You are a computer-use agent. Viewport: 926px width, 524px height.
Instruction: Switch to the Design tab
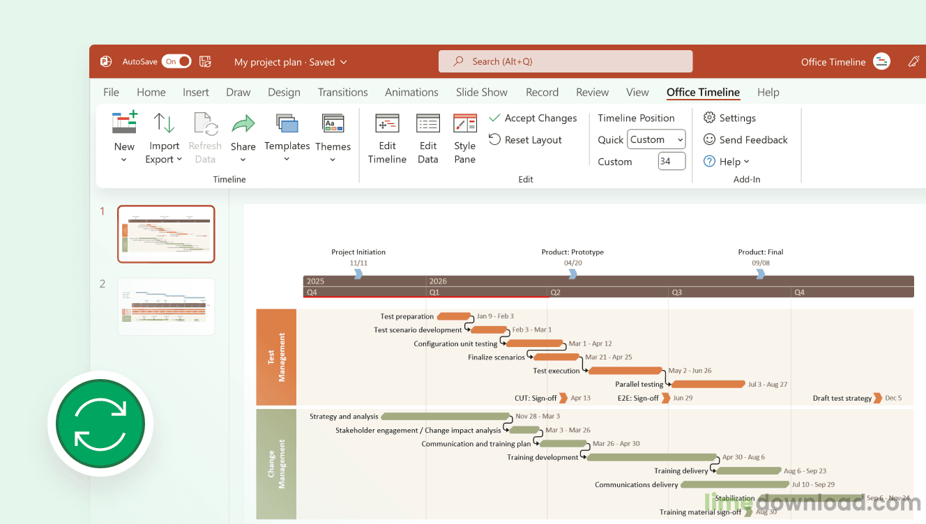point(284,92)
